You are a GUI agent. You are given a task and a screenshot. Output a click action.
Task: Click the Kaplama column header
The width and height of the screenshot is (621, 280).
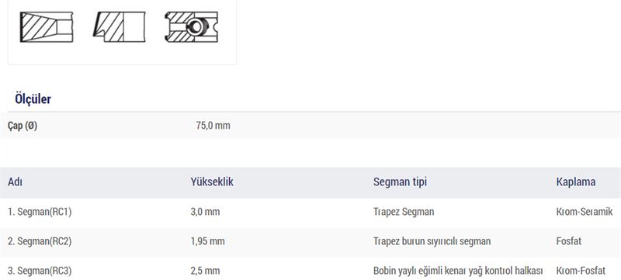coord(576,182)
